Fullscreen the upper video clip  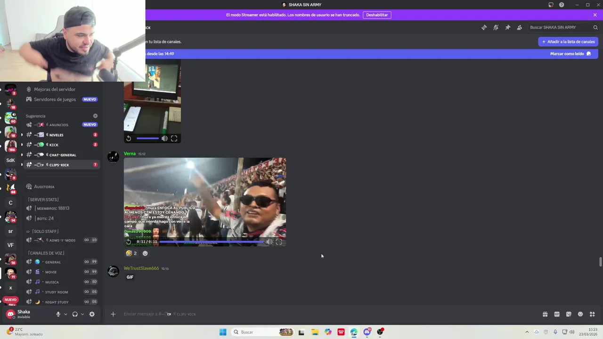pos(174,138)
